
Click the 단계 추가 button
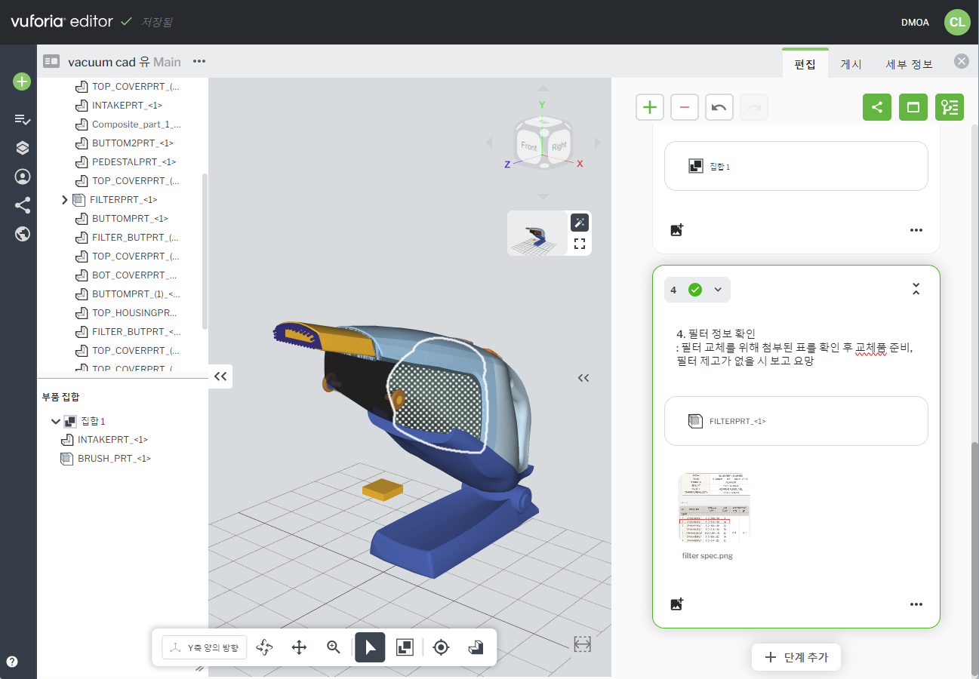point(796,657)
